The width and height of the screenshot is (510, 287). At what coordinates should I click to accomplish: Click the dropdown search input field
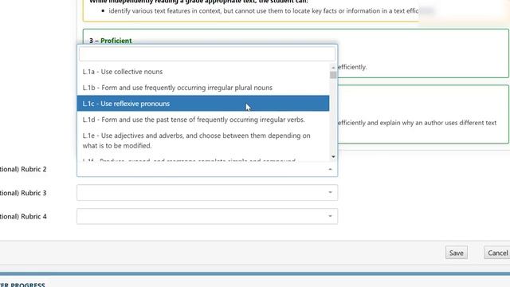coord(207,54)
